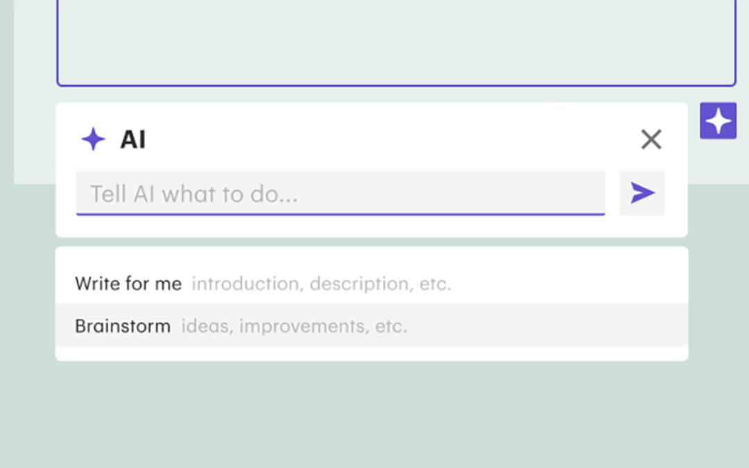Click the bottom purple border of the text area

tap(395, 85)
